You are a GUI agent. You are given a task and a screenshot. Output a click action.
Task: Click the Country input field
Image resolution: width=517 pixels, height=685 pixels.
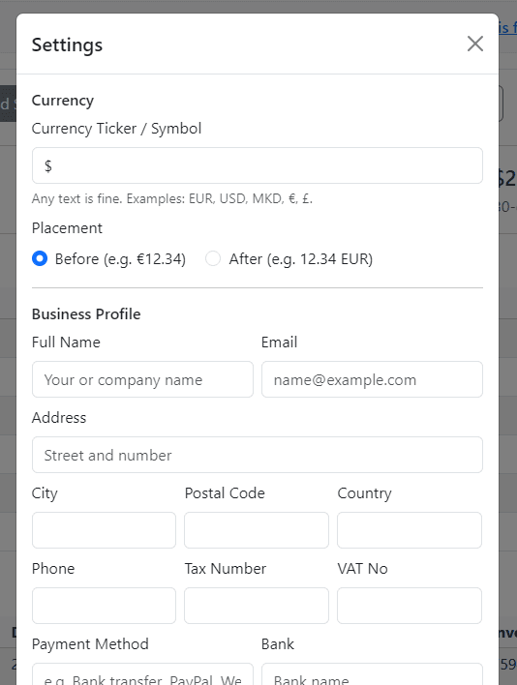coord(410,530)
